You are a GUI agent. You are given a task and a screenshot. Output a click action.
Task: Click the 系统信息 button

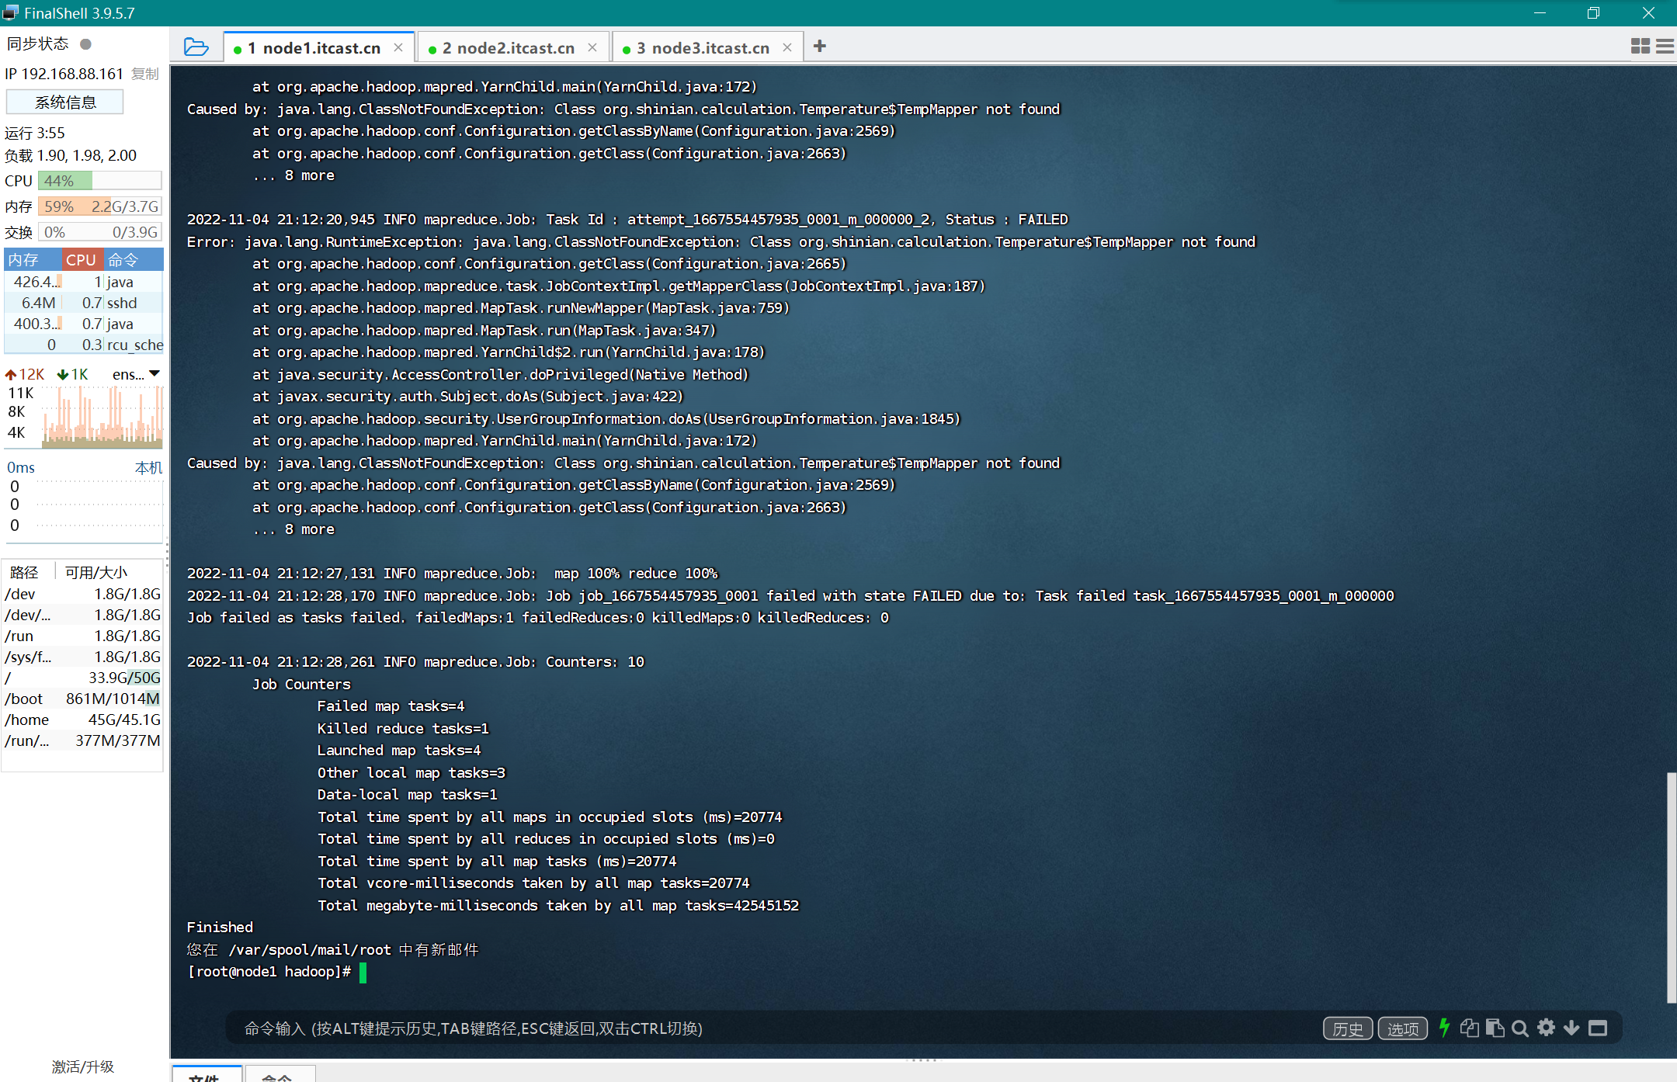point(65,102)
